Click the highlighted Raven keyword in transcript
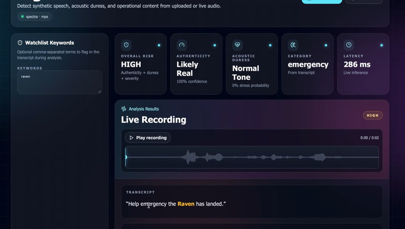The height and width of the screenshot is (229, 405). point(186,204)
